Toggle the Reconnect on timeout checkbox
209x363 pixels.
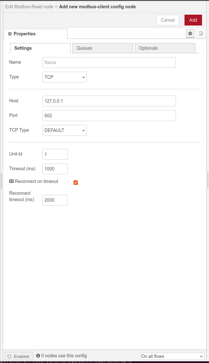click(x=76, y=183)
